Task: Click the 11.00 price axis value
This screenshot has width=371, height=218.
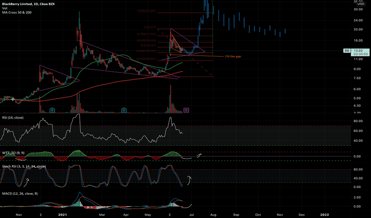Action: tap(358, 59)
